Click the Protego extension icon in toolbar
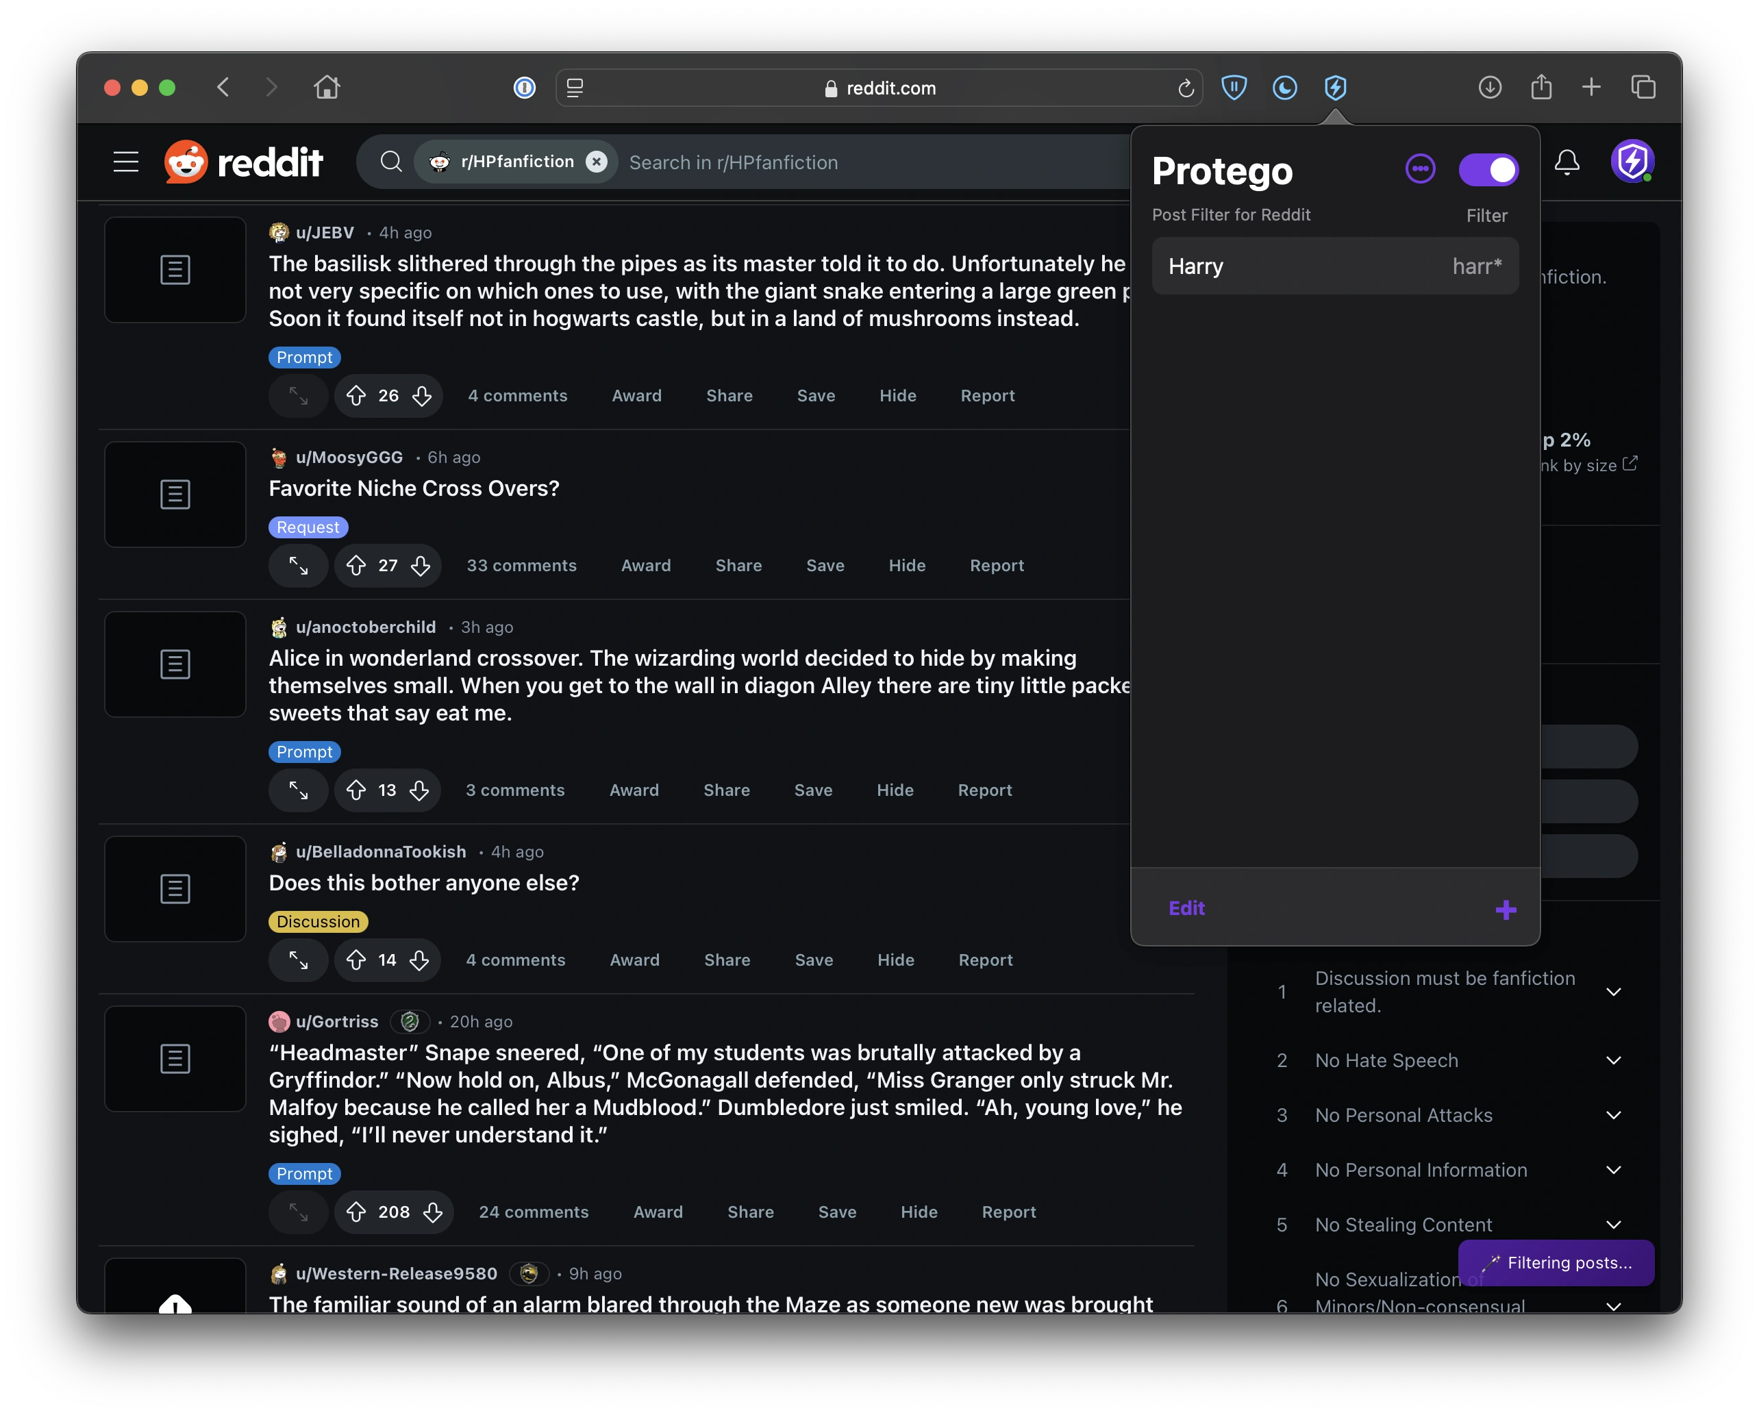The height and width of the screenshot is (1415, 1759). pos(1336,87)
